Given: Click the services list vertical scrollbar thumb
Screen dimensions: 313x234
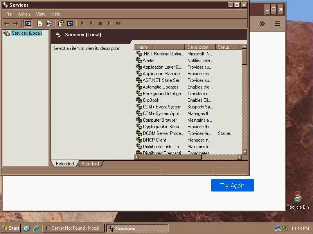Looking at the screenshot, I should click(x=245, y=57).
